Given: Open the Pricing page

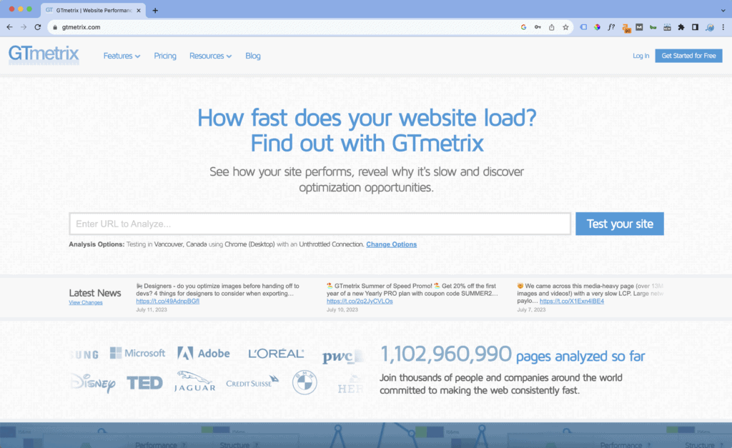Looking at the screenshot, I should (x=165, y=56).
